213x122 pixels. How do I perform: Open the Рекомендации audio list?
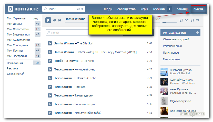point(172,46)
